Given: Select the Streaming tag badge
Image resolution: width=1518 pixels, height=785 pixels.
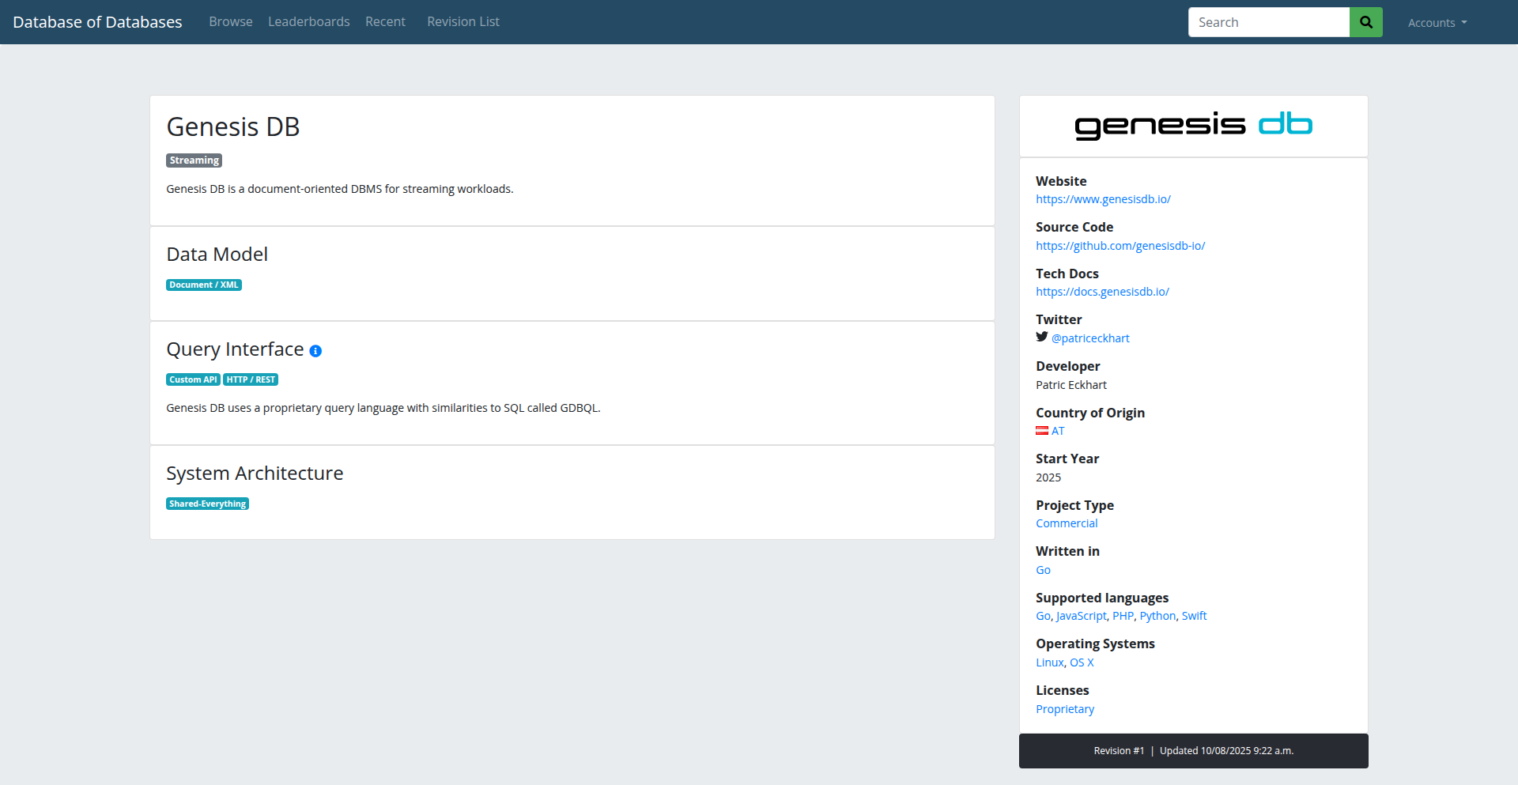Looking at the screenshot, I should 194,160.
